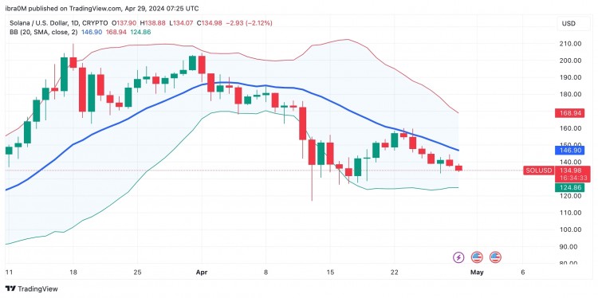Click the red 168.94 upper band label
The image size is (598, 298).
(570, 113)
